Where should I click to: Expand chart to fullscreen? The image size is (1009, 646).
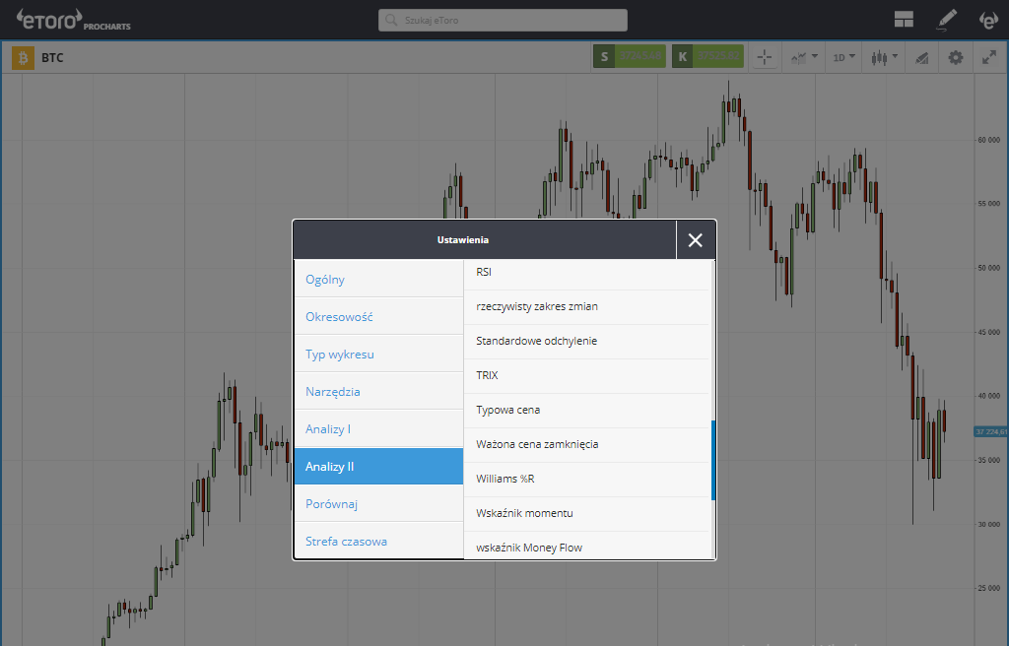click(x=989, y=57)
